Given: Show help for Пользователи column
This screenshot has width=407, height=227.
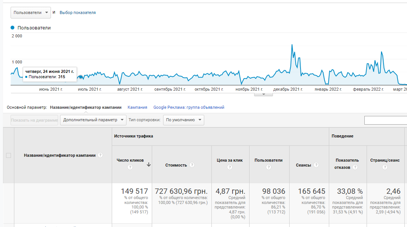Looking at the screenshot, I should [268, 167].
